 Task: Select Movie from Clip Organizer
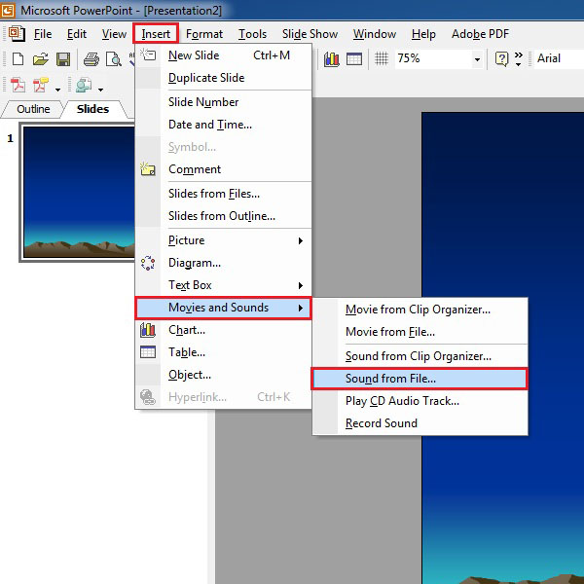420,310
